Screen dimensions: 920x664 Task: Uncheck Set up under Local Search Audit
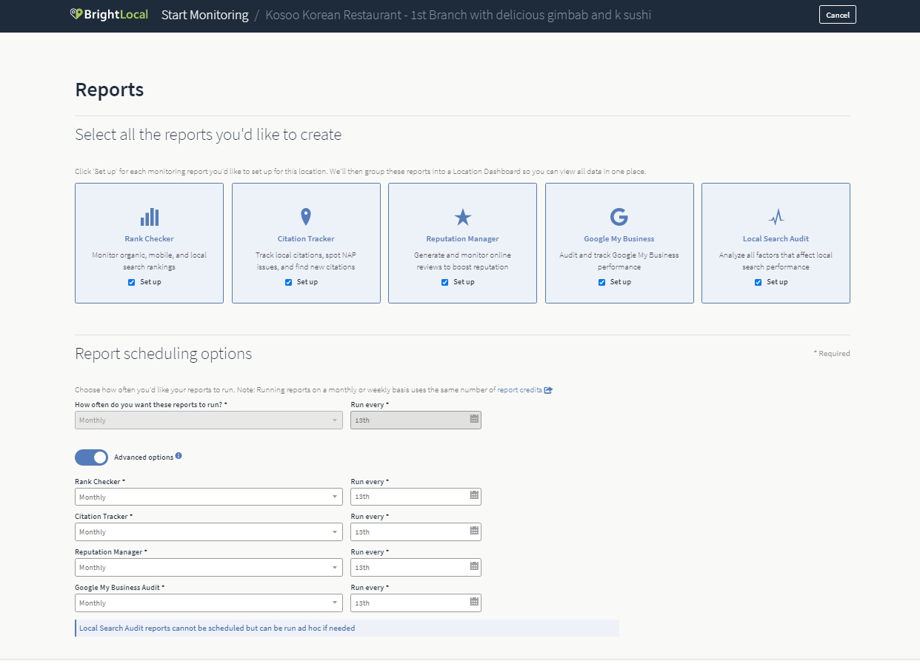[x=759, y=282]
